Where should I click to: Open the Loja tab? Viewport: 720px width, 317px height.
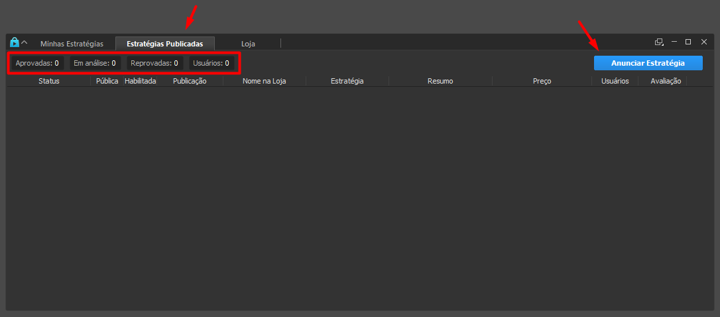[x=248, y=44]
